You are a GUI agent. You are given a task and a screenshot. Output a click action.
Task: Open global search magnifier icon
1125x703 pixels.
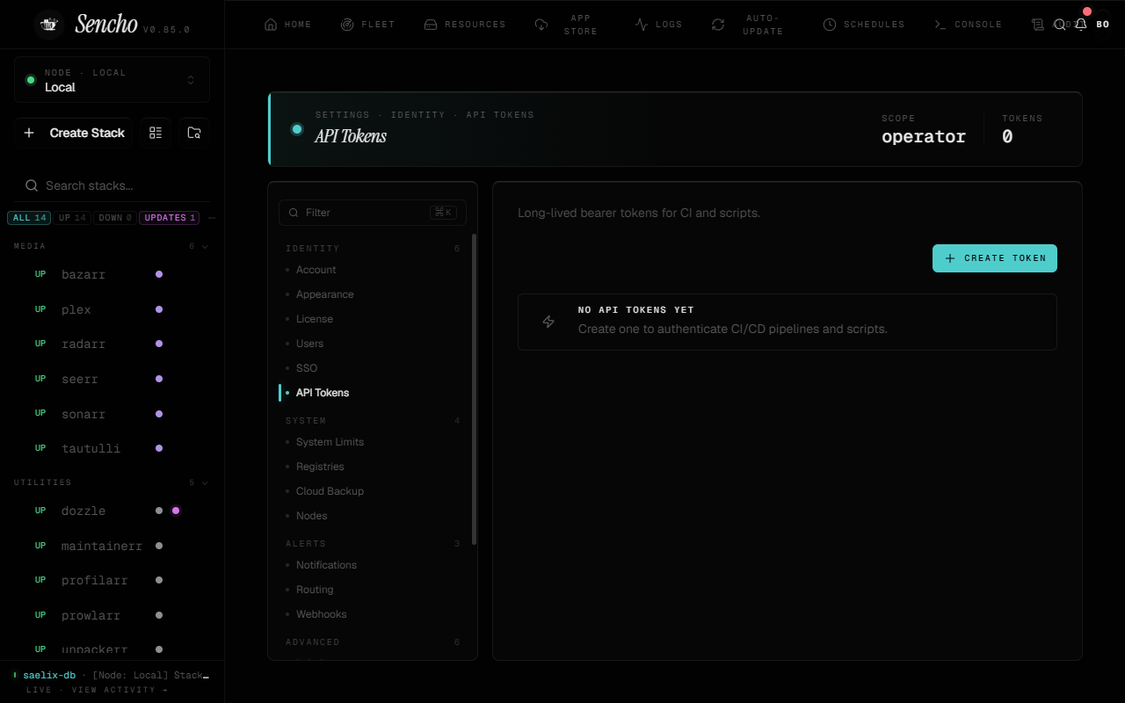click(1060, 25)
